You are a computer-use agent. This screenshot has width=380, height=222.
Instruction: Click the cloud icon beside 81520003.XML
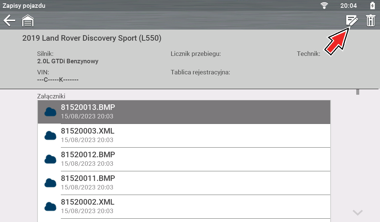[50, 135]
